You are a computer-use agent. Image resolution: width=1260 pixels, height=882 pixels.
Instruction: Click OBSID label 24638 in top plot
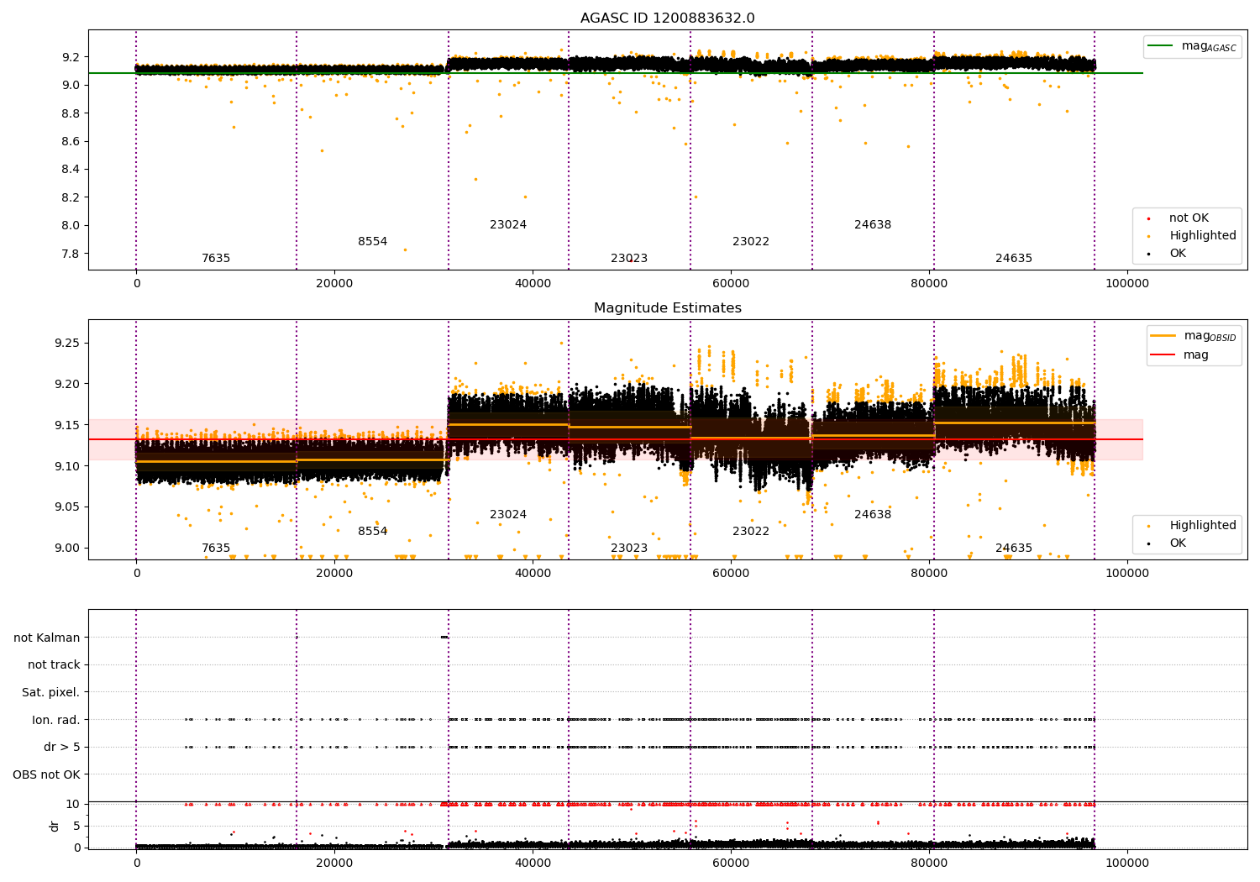coord(873,225)
